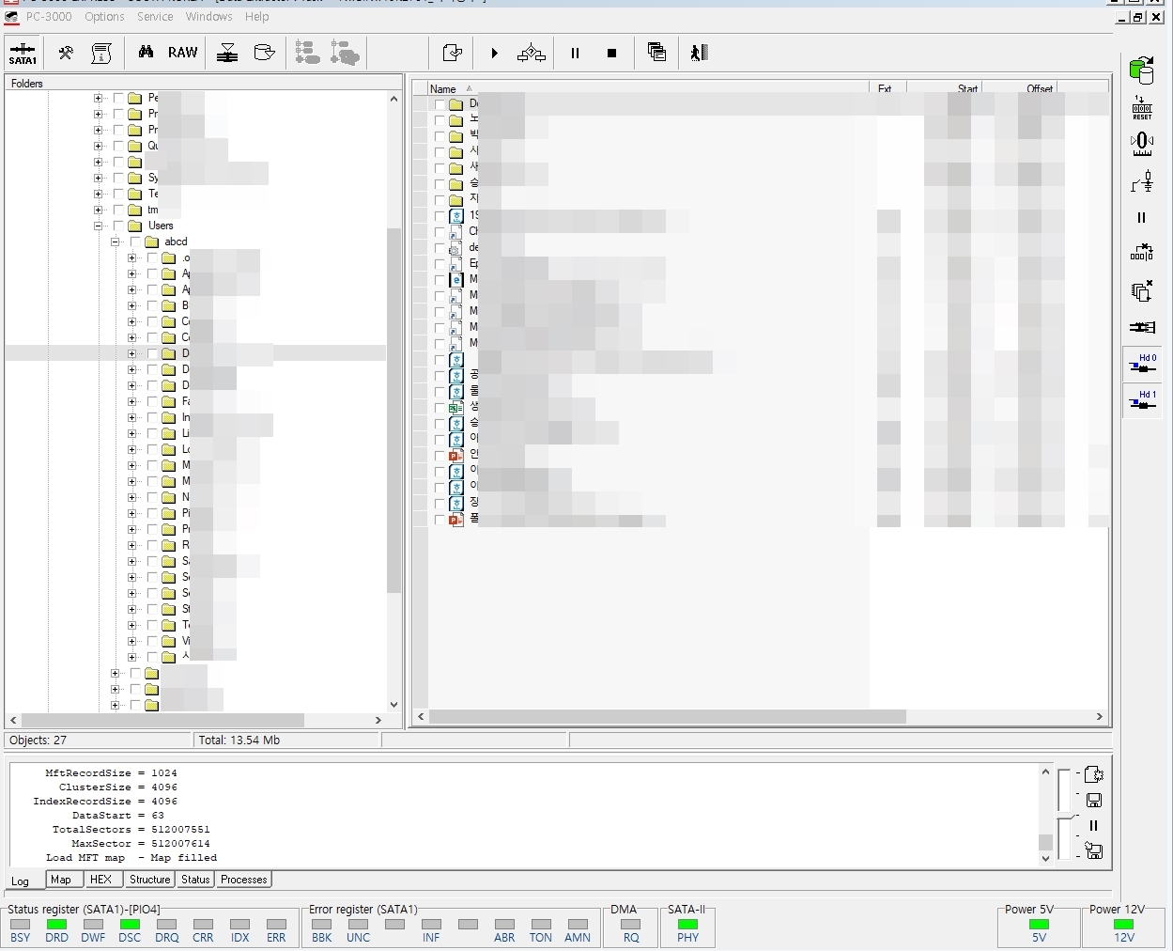This screenshot has height=951, width=1173.
Task: Click the folder tree vertical scrollbar down arrow
Action: (x=394, y=705)
